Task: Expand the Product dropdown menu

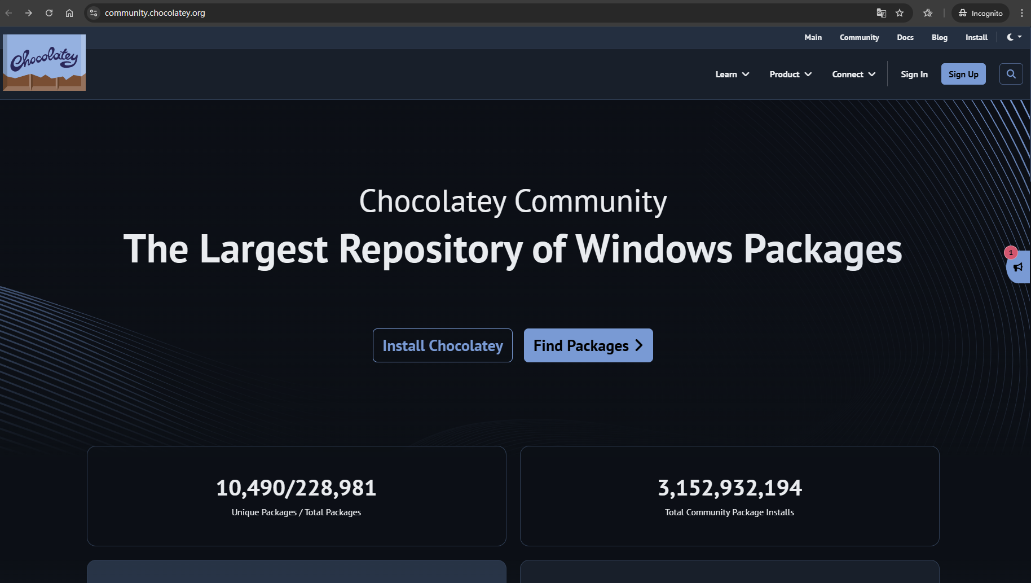Action: click(790, 74)
